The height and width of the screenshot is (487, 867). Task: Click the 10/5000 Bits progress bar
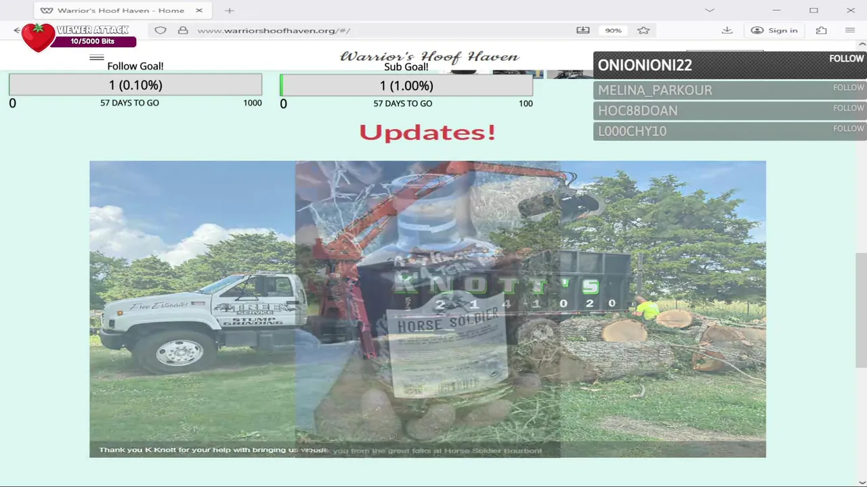tap(93, 41)
